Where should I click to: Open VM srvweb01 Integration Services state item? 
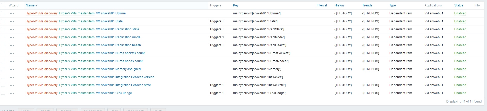123,85
